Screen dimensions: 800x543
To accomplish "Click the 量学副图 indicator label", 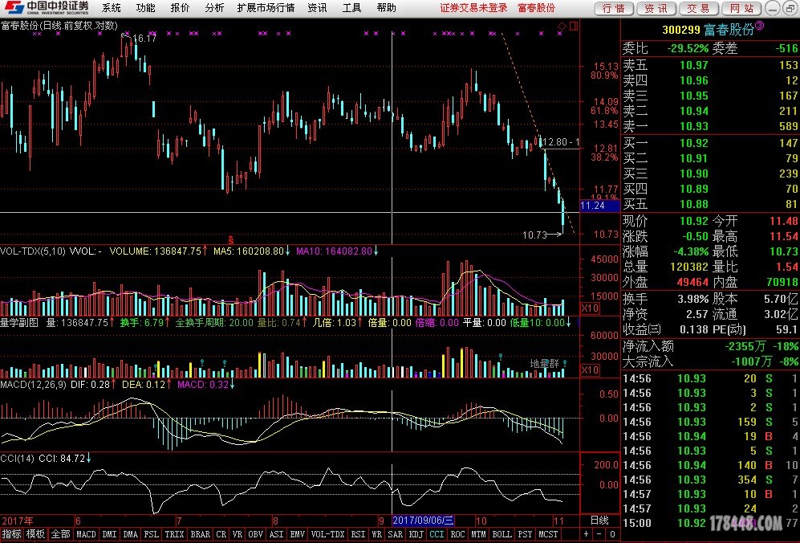I will [19, 323].
